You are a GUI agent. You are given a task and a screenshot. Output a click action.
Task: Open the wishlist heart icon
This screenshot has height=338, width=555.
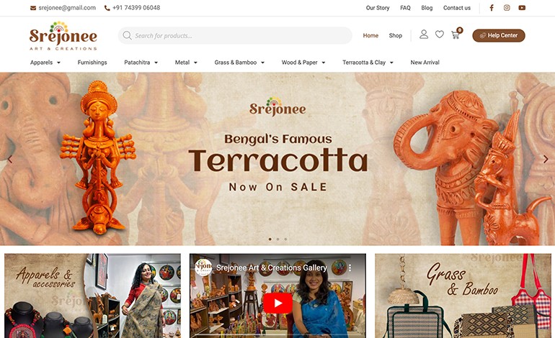439,35
